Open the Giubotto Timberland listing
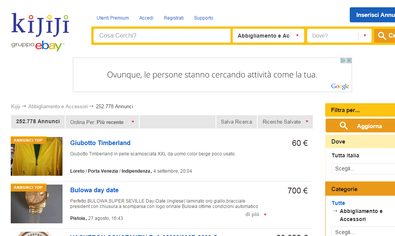The width and height of the screenshot is (395, 236). (x=100, y=143)
